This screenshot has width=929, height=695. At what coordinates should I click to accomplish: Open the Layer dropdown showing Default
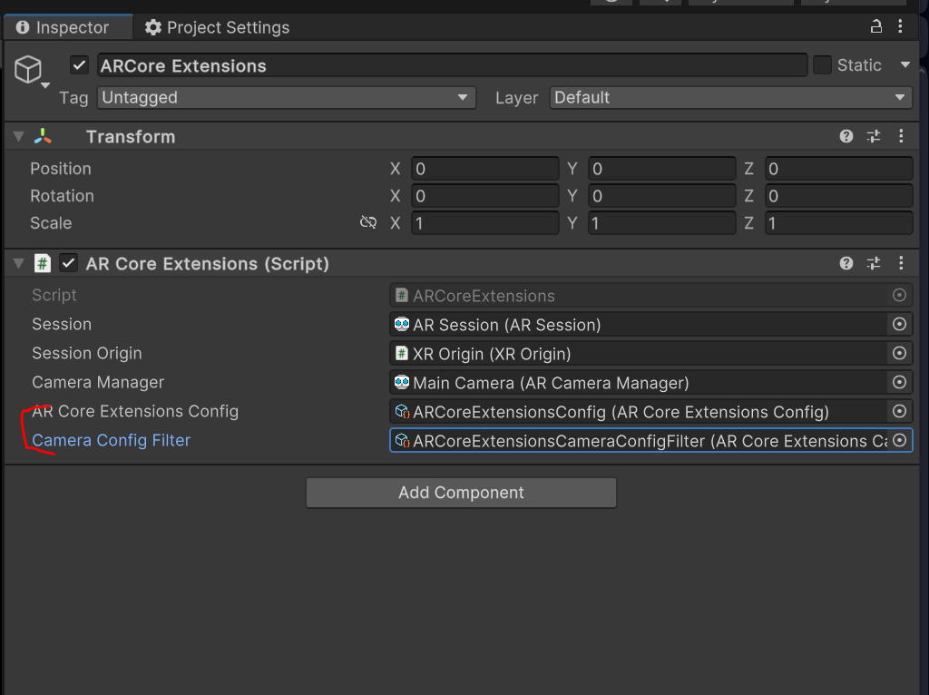[730, 97]
